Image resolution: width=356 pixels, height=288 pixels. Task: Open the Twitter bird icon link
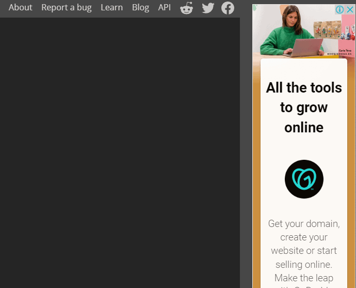[x=208, y=8]
